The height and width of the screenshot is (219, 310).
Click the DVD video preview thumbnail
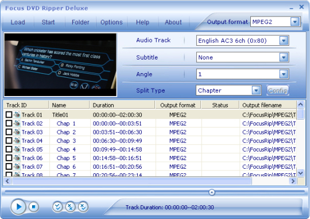tap(60, 65)
